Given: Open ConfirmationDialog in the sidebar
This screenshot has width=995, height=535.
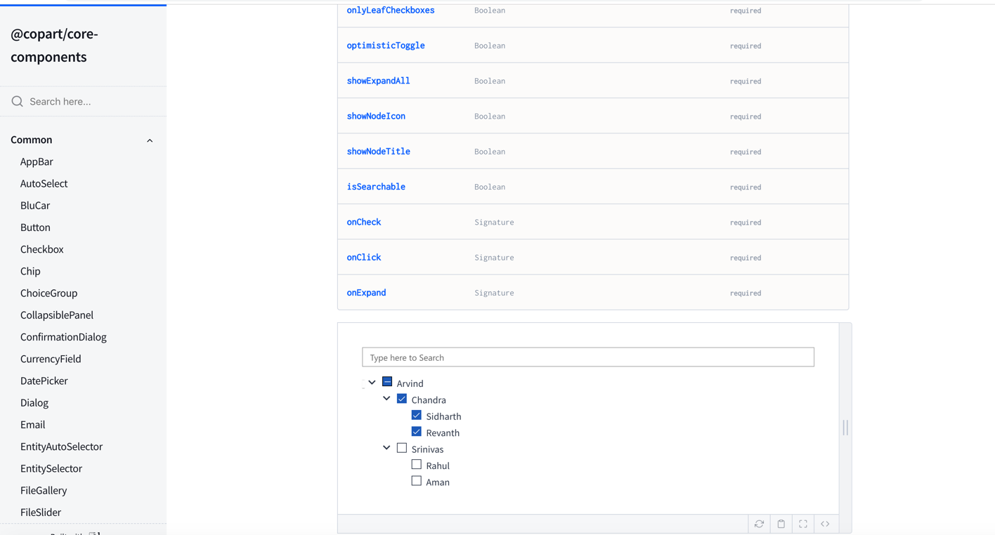Looking at the screenshot, I should click(x=63, y=337).
